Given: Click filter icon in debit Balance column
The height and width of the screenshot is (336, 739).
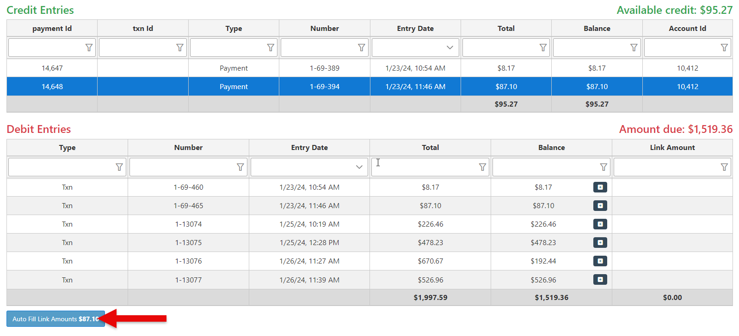Looking at the screenshot, I should (x=603, y=167).
